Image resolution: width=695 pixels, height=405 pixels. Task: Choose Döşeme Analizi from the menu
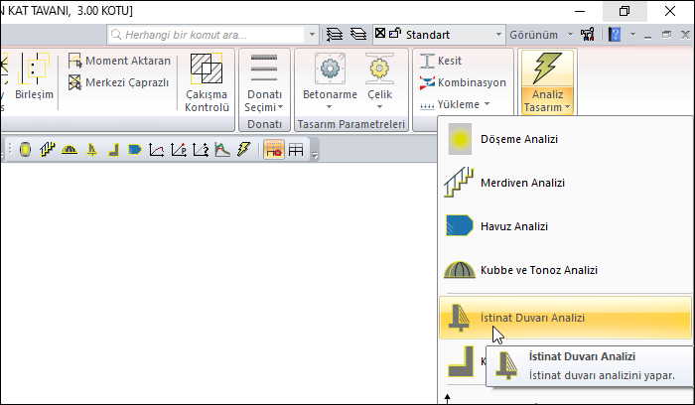[565, 139]
